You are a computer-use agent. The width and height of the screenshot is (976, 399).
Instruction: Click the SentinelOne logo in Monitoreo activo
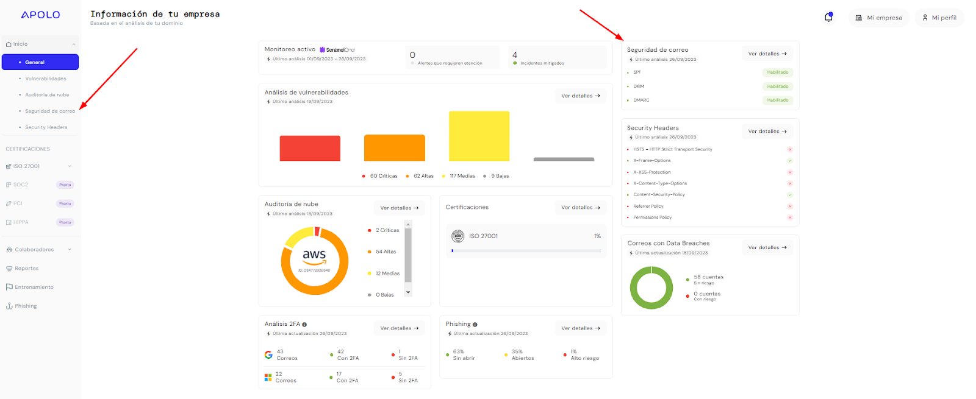337,50
